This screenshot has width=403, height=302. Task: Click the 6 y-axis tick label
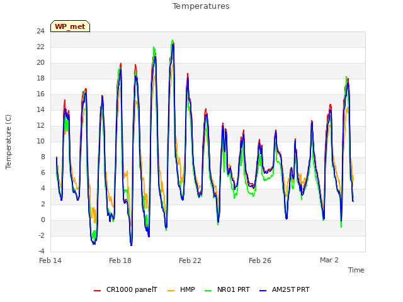[x=43, y=172]
